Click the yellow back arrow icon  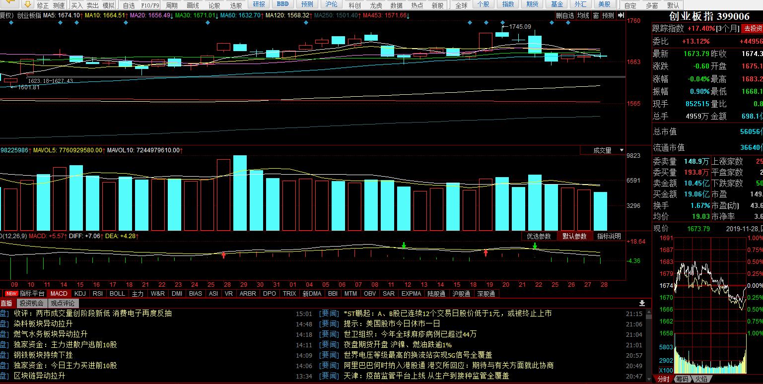[x=10, y=4]
